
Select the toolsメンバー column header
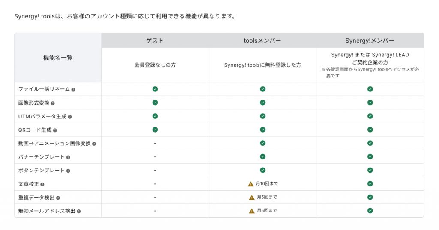tap(262, 41)
